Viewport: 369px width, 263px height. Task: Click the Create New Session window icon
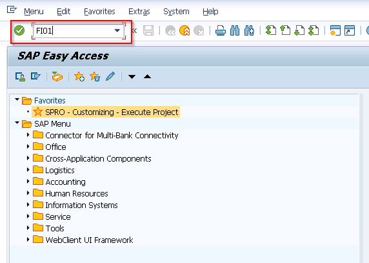pos(335,30)
